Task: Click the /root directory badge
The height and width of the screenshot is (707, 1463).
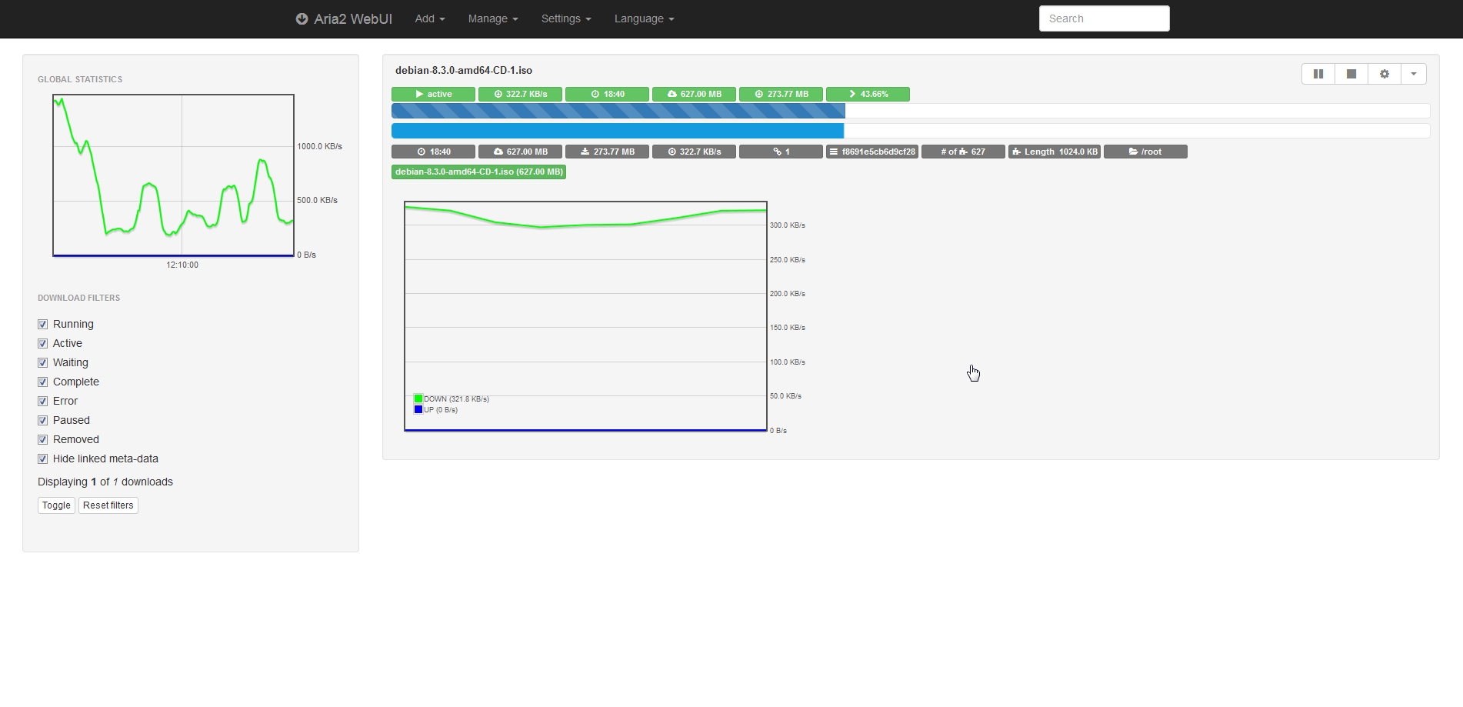Action: click(1145, 152)
